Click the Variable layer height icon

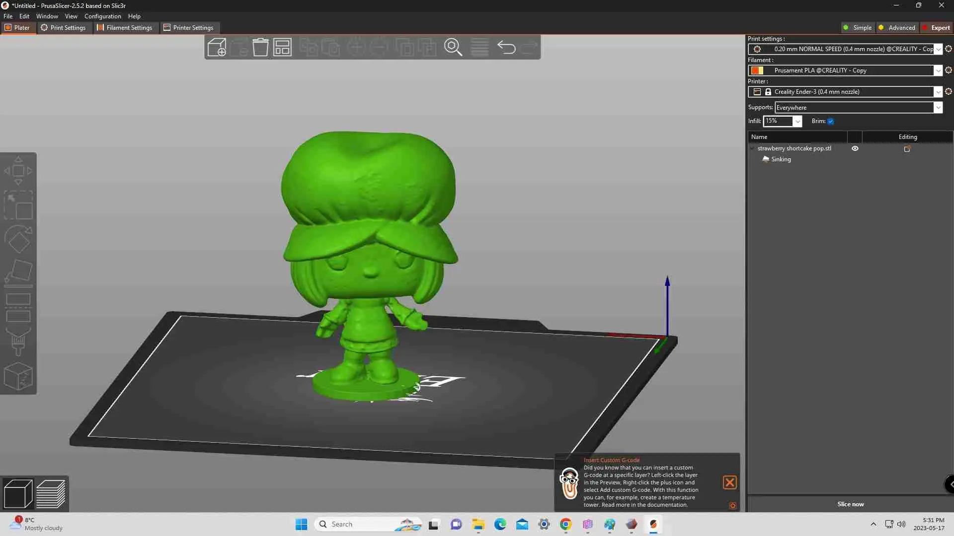click(479, 48)
